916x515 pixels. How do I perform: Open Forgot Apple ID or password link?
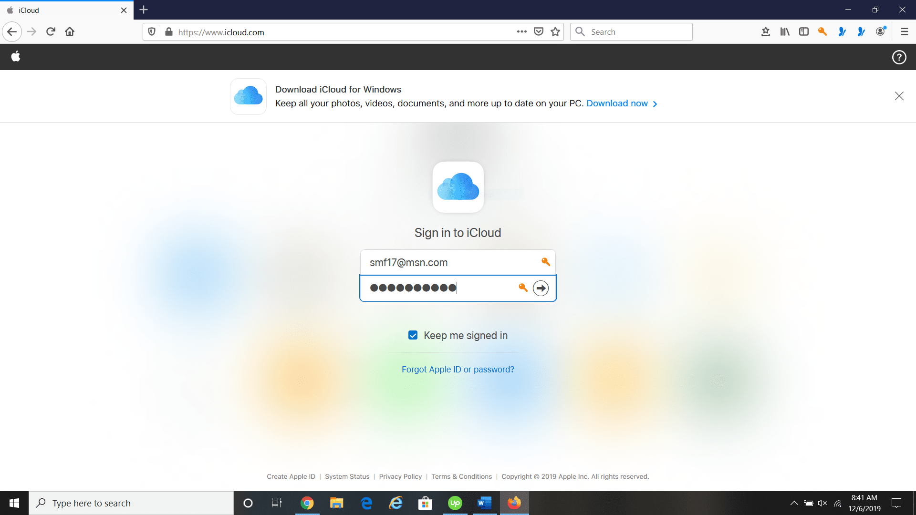click(x=458, y=370)
